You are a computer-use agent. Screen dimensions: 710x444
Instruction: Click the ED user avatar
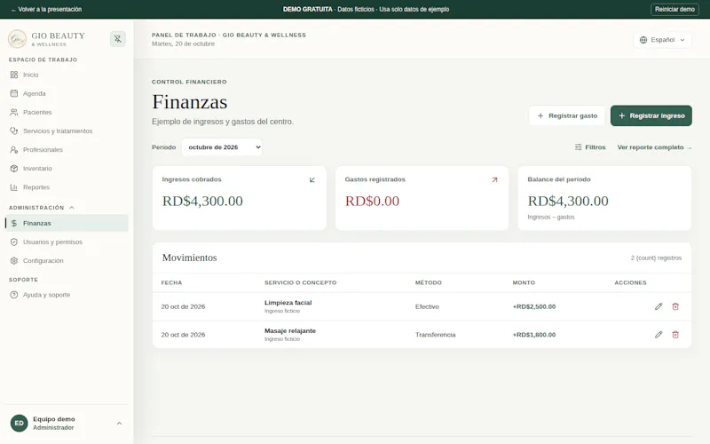pyautogui.click(x=19, y=424)
